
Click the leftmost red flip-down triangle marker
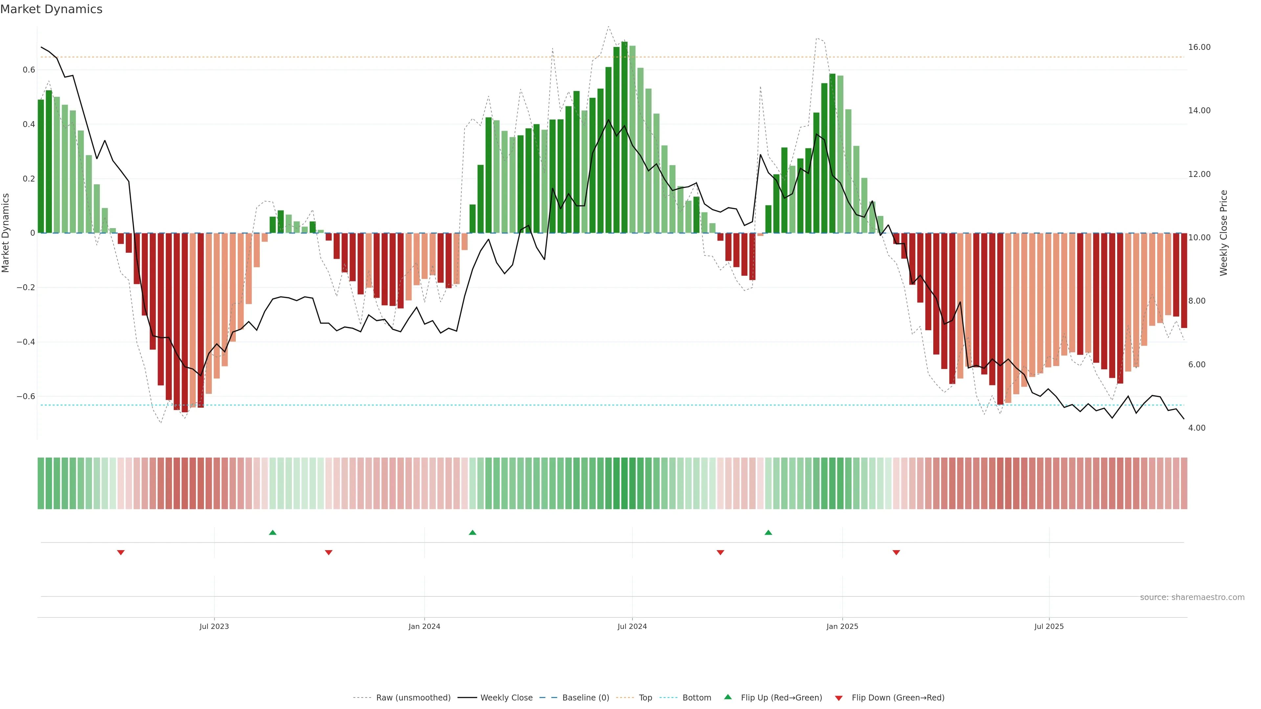[x=121, y=552]
